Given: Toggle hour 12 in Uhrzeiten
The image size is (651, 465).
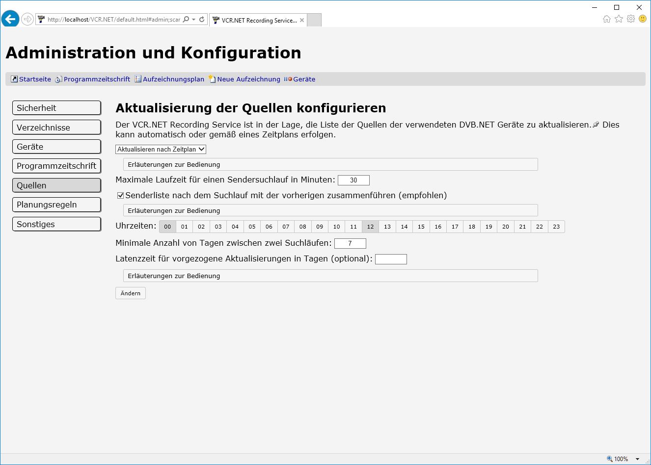Looking at the screenshot, I should (x=370, y=227).
